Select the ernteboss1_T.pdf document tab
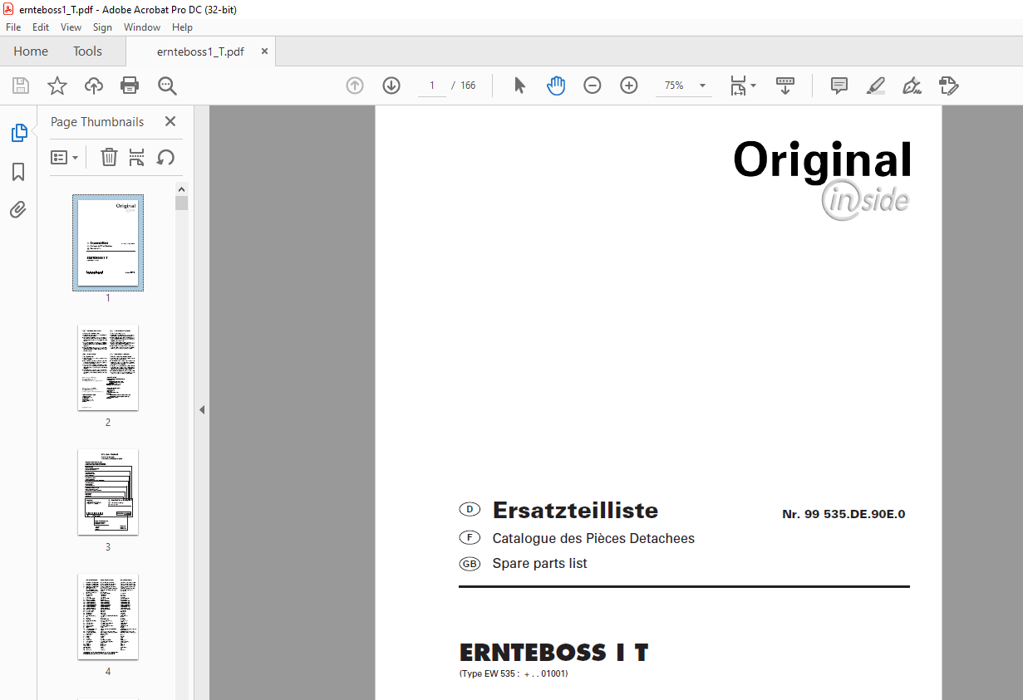Viewport: 1023px width, 700px height. [x=200, y=51]
